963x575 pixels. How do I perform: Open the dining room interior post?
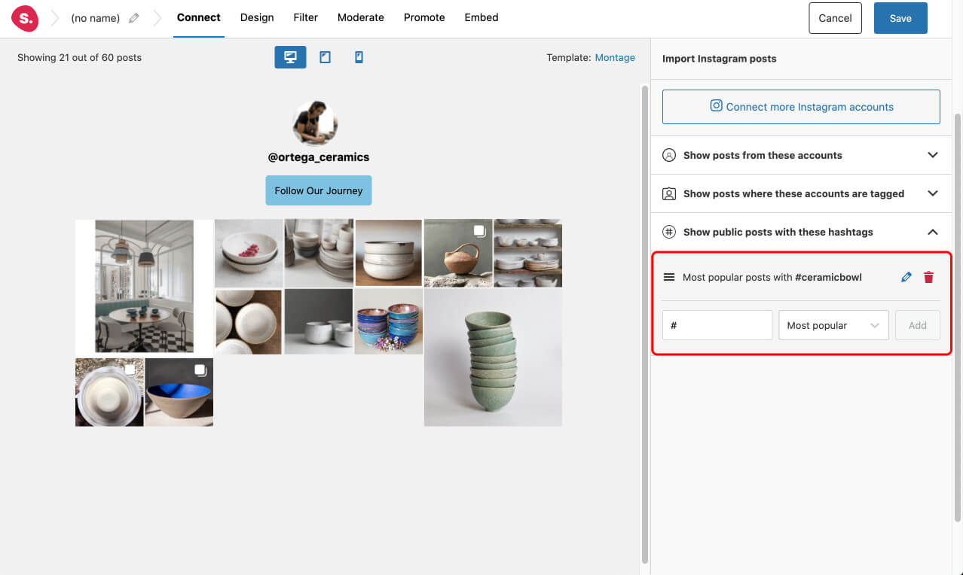[x=144, y=287]
